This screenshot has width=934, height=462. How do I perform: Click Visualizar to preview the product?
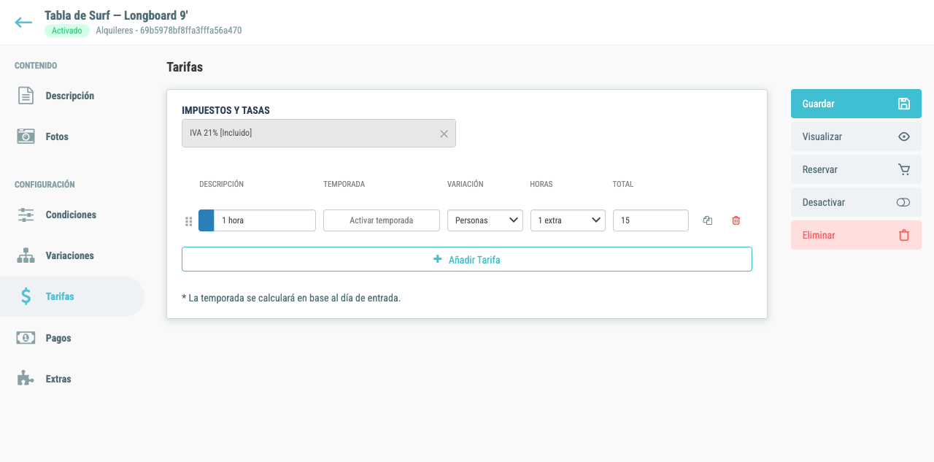tap(856, 136)
